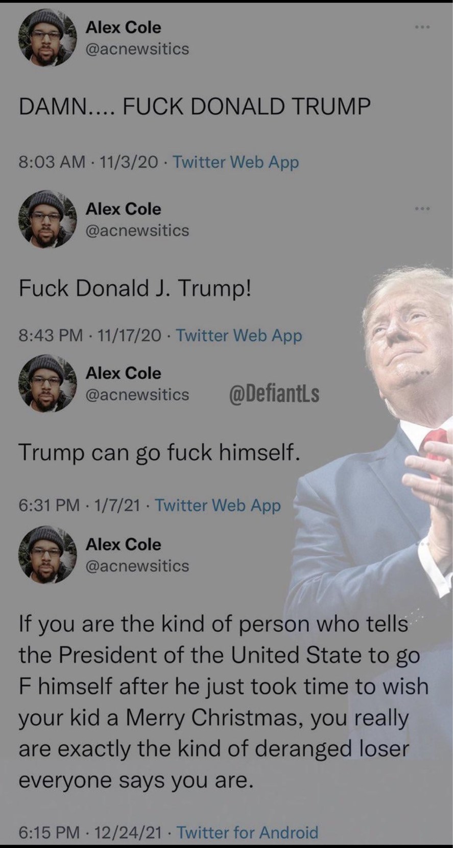This screenshot has width=453, height=848.
Task: Click Alex Cole name on first tweet
Action: point(123,27)
